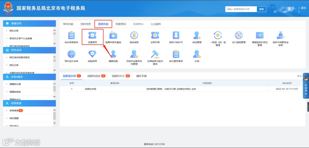Select the 我要办税 tab
The height and width of the screenshot is (148, 309).
(x=103, y=24)
